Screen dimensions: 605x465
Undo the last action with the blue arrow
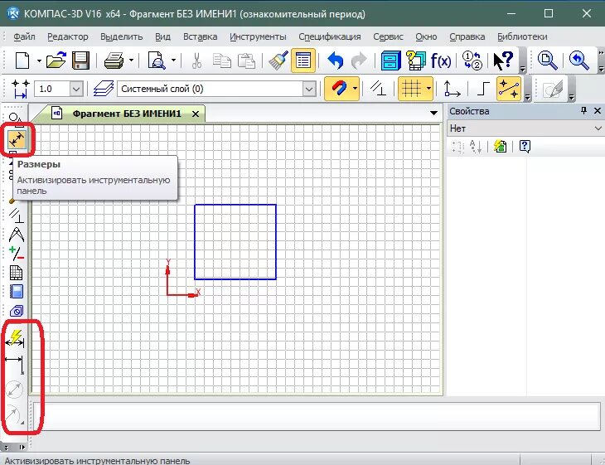[335, 61]
